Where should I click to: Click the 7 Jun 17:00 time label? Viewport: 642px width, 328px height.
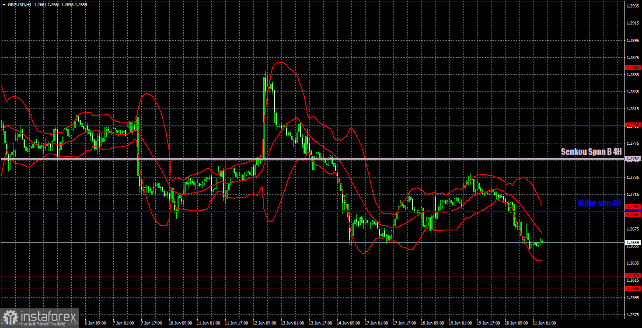coord(152,323)
